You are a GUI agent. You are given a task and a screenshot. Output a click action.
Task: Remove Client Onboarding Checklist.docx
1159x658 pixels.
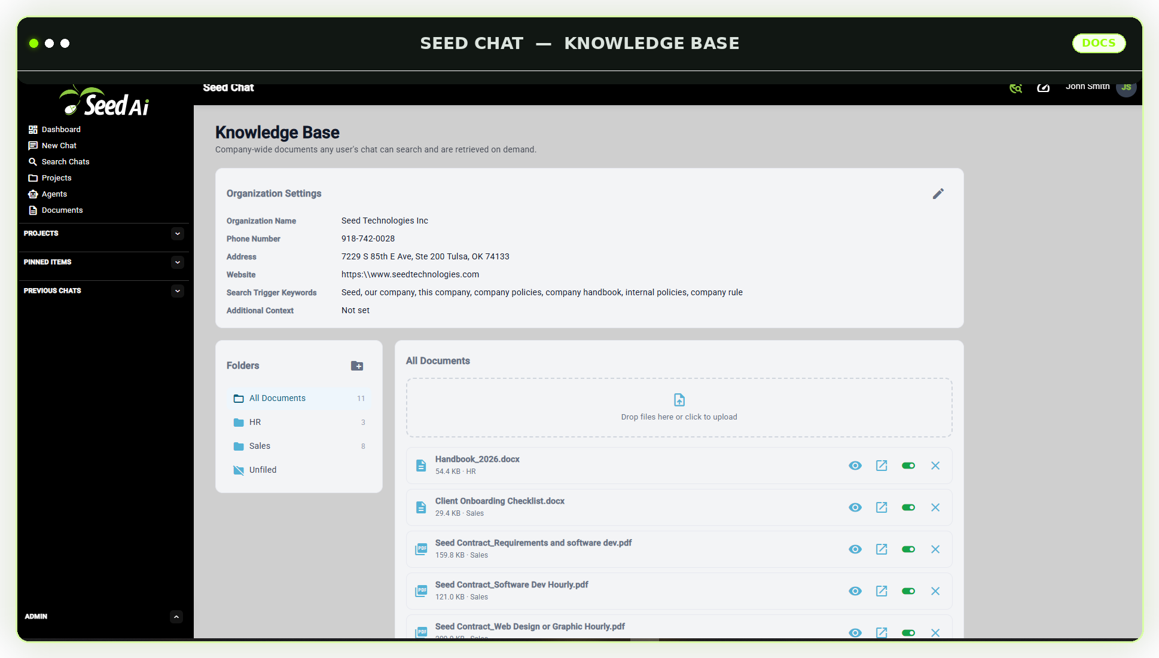[935, 507]
